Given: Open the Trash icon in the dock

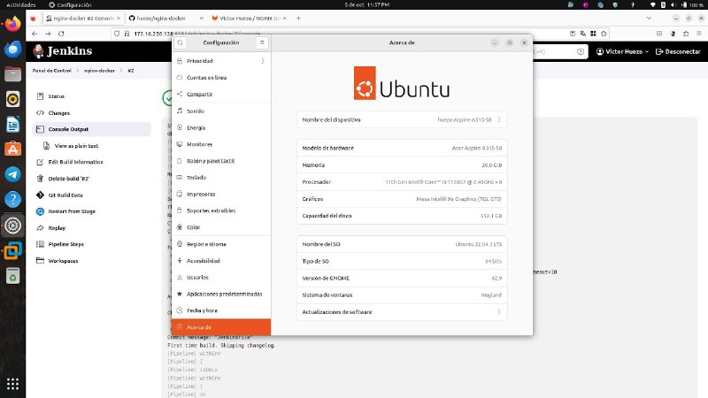Looking at the screenshot, I should [12, 276].
